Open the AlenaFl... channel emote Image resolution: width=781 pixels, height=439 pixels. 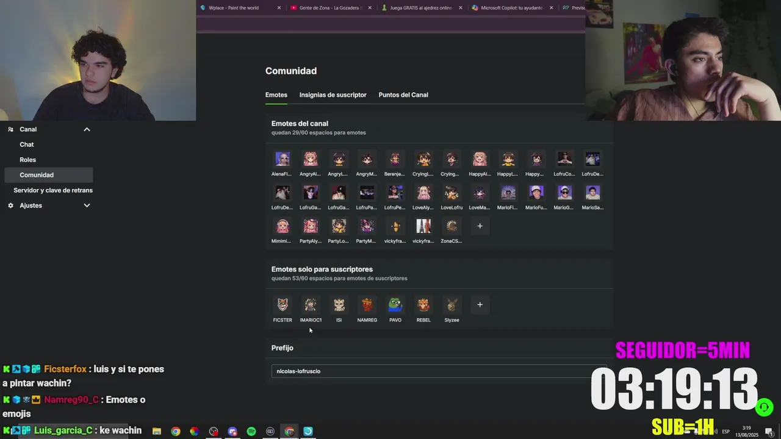282,159
